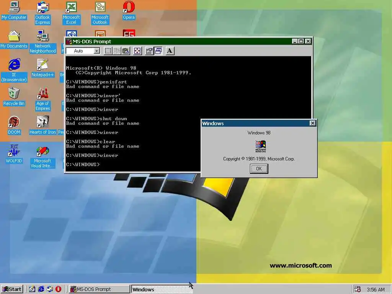
Task: Launch Microsoft Excel desktop shortcut
Action: [x=71, y=13]
